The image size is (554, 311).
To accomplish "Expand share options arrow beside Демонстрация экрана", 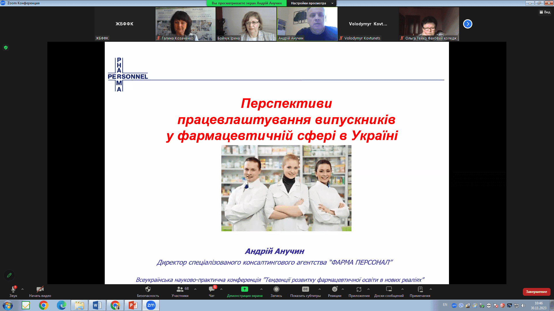I will [x=261, y=289].
